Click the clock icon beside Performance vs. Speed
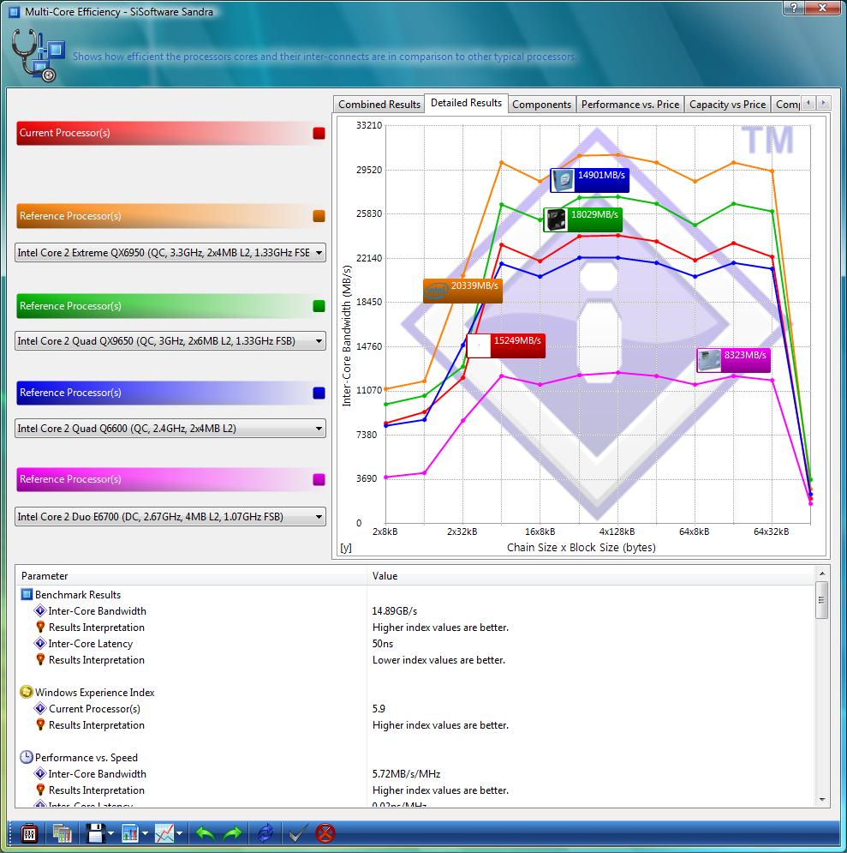 coord(26,757)
